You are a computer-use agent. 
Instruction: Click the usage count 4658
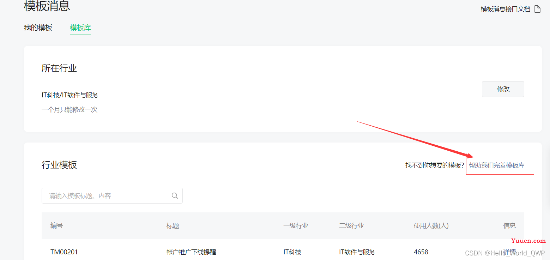(421, 252)
